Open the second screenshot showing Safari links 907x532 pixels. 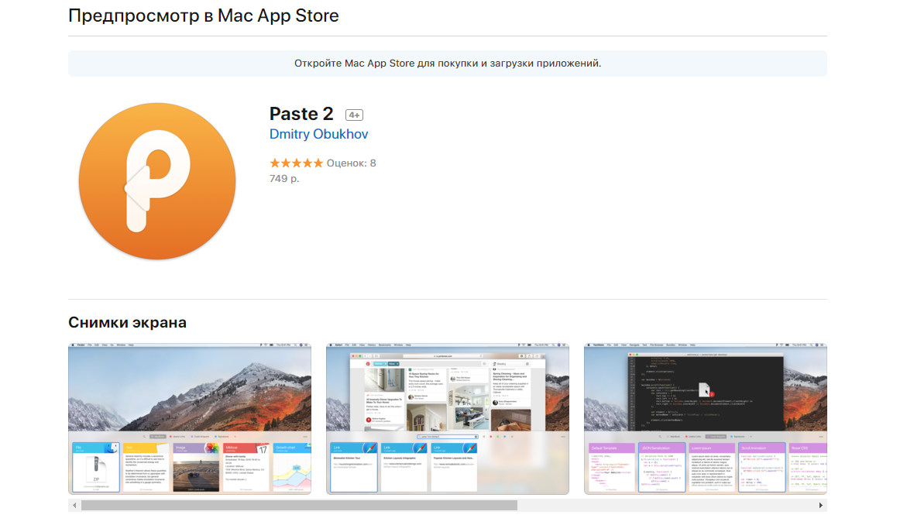(447, 387)
